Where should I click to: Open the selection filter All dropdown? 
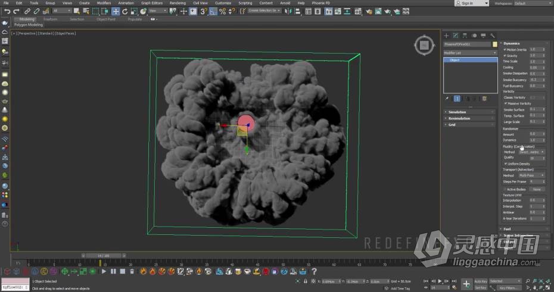(62, 11)
